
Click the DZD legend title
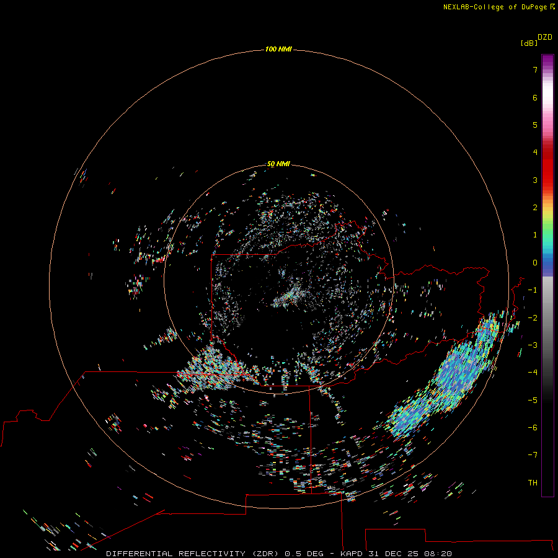pyautogui.click(x=545, y=37)
